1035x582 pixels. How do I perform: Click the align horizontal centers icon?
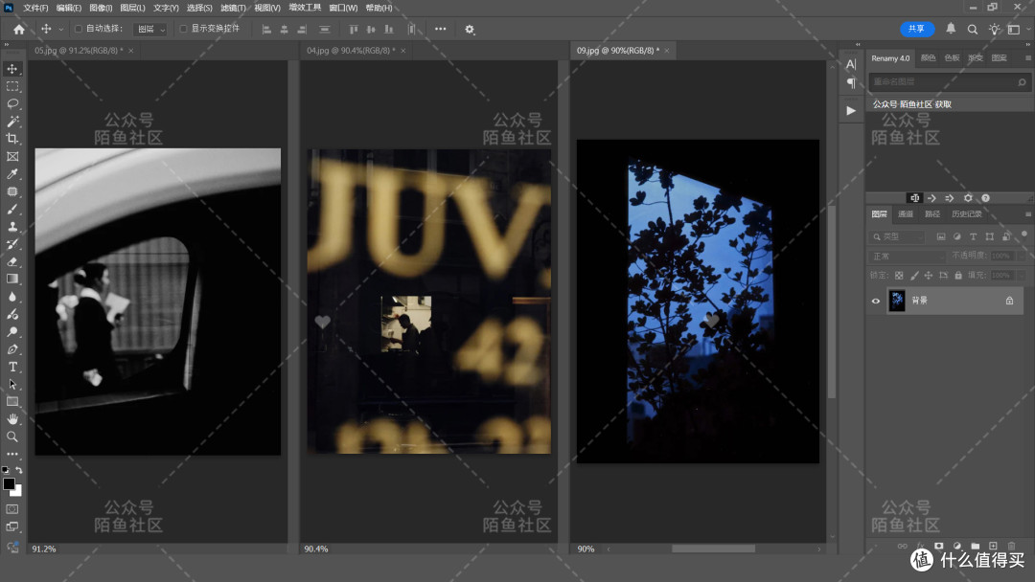pyautogui.click(x=285, y=29)
